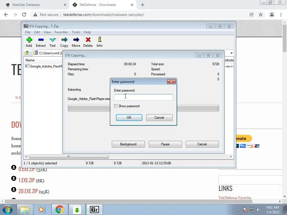Click the extraction progress bar

(x=143, y=108)
